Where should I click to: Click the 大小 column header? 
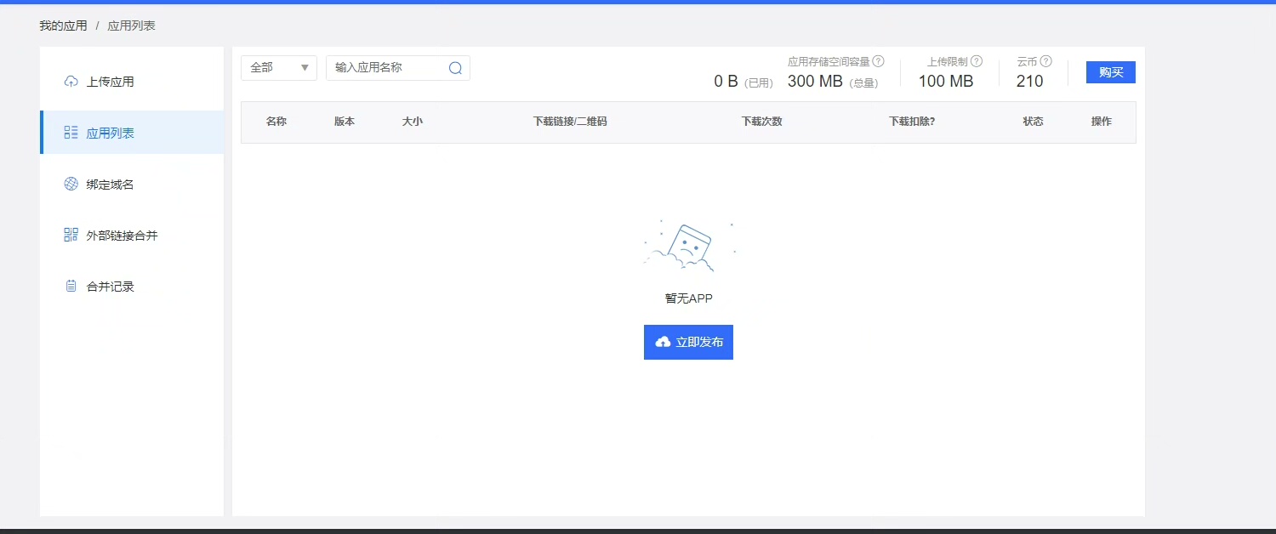tap(413, 122)
